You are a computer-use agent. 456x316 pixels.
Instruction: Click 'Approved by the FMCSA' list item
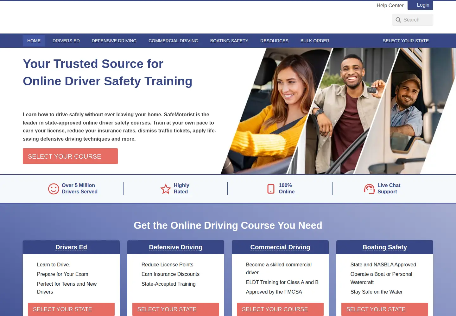274,292
